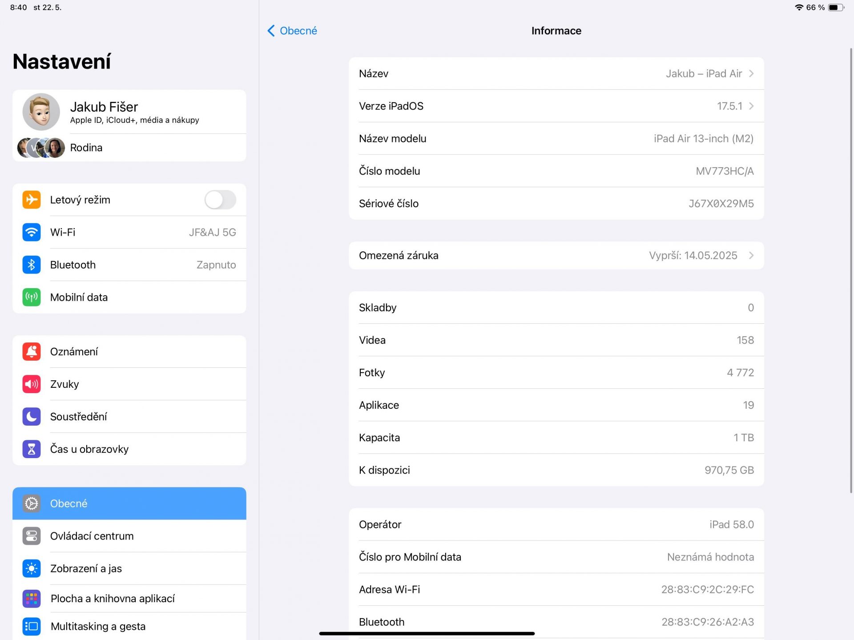The height and width of the screenshot is (640, 854).
Task: Tap the Název modelu row
Action: tap(556, 138)
